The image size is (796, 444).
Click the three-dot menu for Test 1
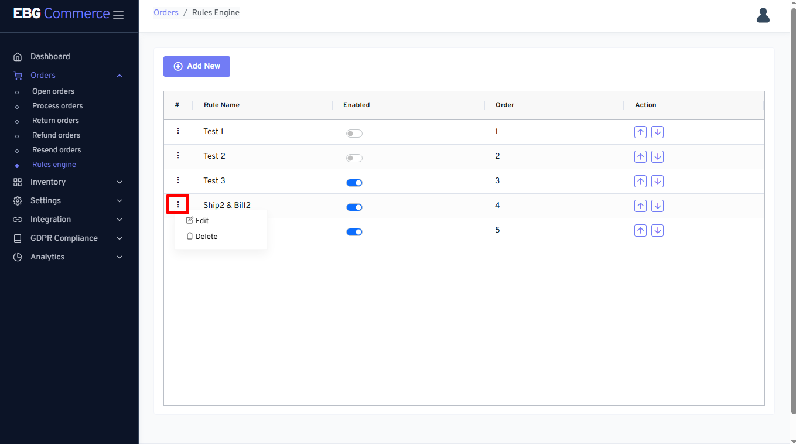coord(178,131)
